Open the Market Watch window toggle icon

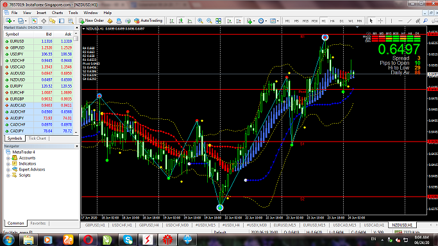pyautogui.click(x=35, y=21)
